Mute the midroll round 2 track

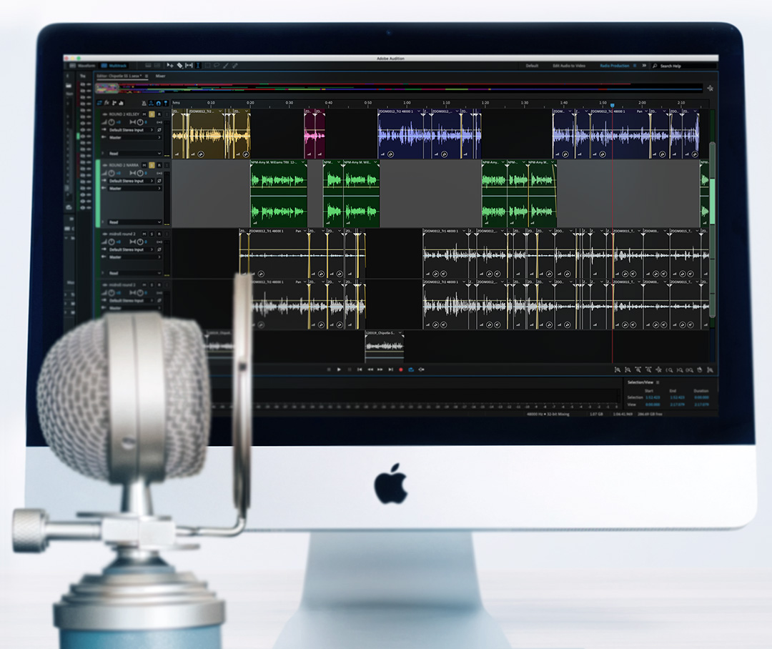pyautogui.click(x=144, y=234)
